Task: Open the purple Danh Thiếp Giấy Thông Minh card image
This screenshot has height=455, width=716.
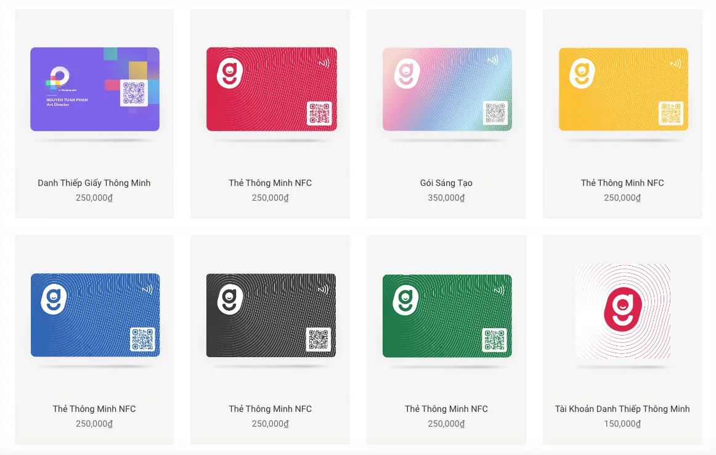Action: (95, 89)
